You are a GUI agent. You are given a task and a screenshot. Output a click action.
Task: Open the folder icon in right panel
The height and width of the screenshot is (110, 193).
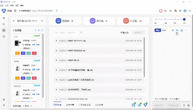click(x=177, y=30)
